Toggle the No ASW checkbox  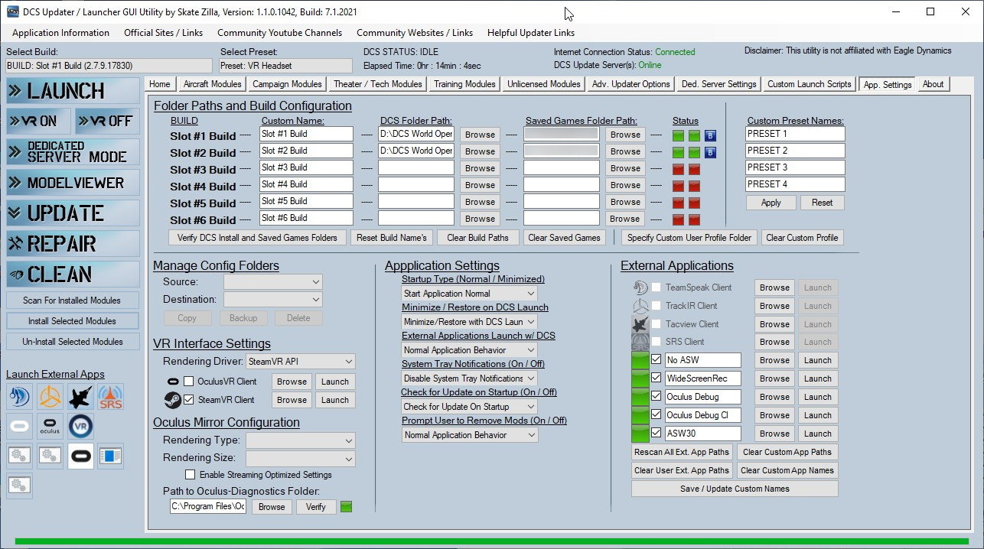[x=656, y=360]
